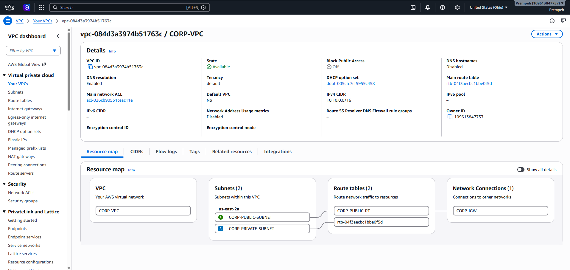Click the green CORP-PUBLIC-SUBNET badge icon
The width and height of the screenshot is (570, 270).
221,217
